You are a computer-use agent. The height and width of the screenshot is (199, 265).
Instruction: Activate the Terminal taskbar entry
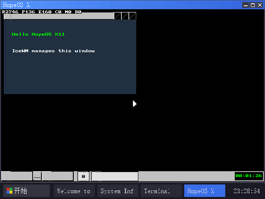(x=161, y=191)
